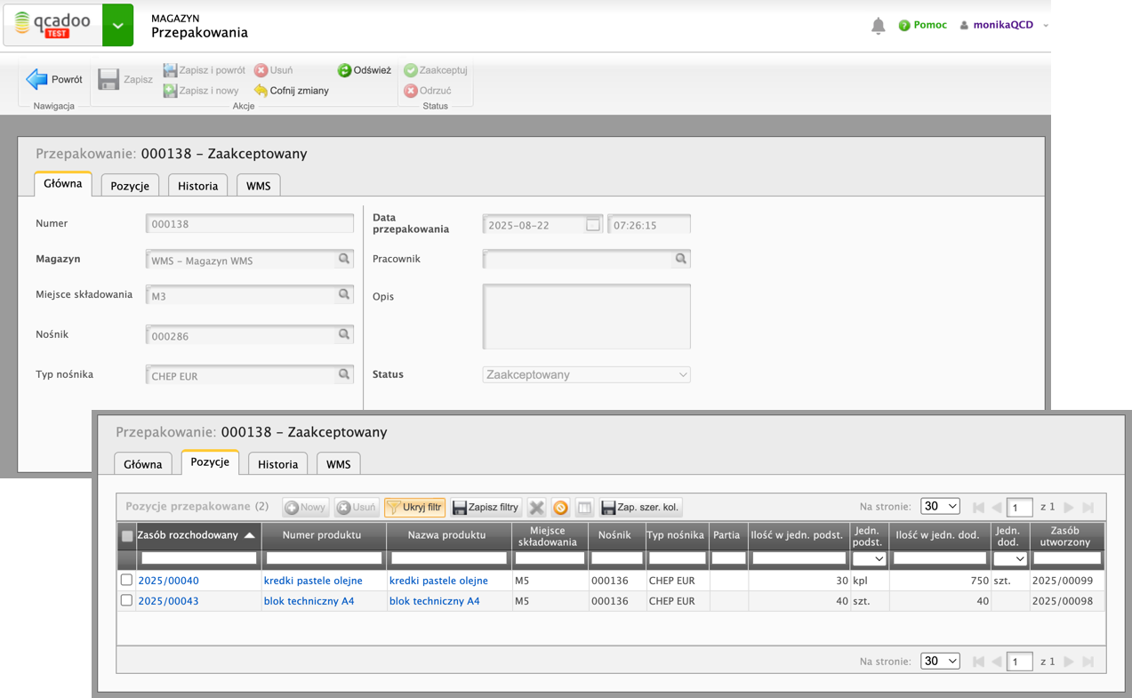The image size is (1132, 698).
Task: Open blok techniczny A4 Nazwa produktu link
Action: pos(434,601)
